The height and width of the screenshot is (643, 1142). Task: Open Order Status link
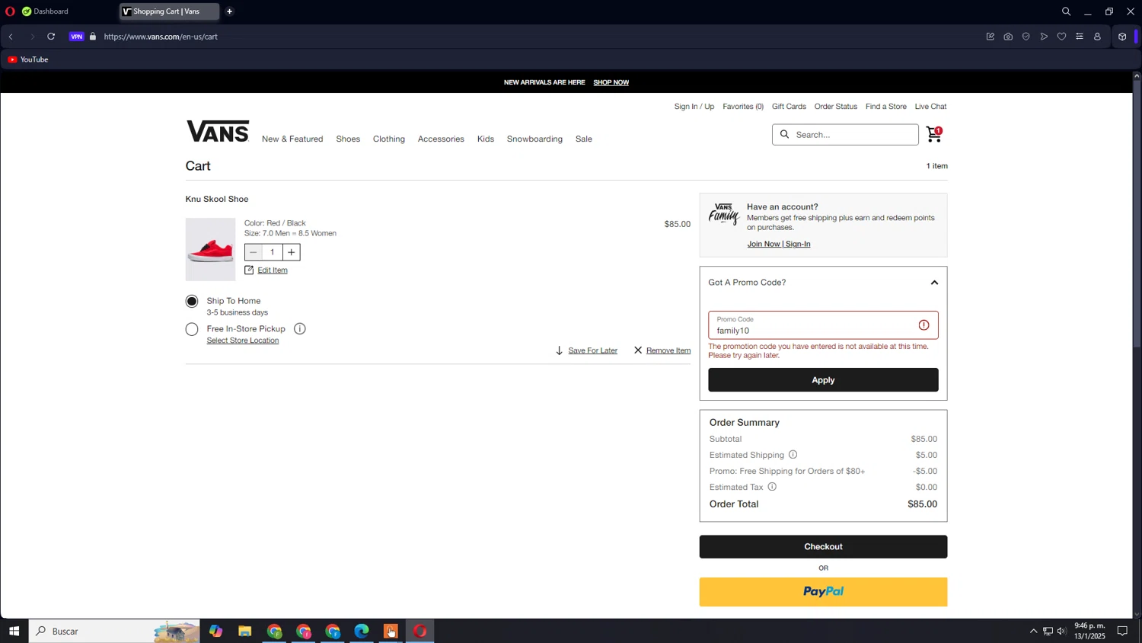[836, 107]
